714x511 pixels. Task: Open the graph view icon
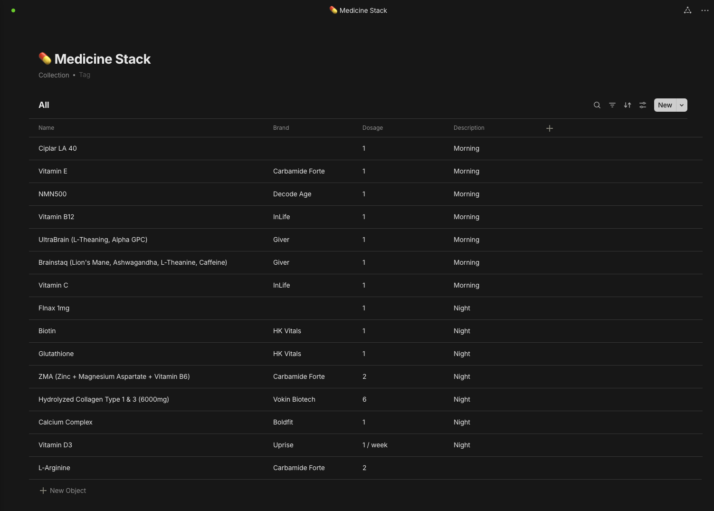[687, 10]
